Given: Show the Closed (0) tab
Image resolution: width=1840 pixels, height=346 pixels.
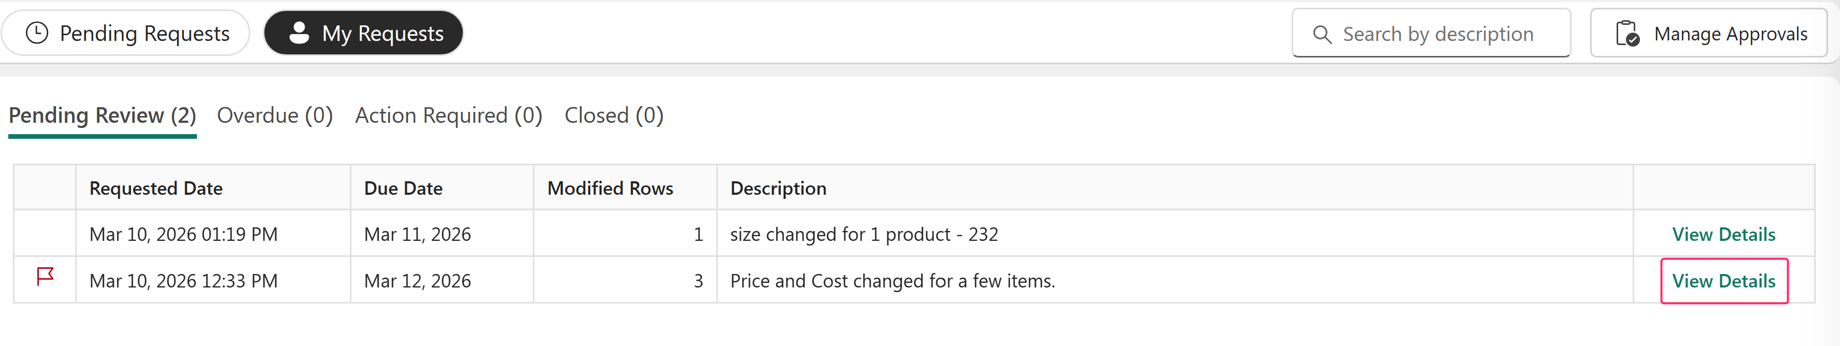Looking at the screenshot, I should (x=614, y=116).
